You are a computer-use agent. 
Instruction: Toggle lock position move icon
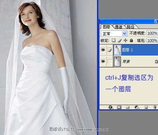(x=125, y=40)
